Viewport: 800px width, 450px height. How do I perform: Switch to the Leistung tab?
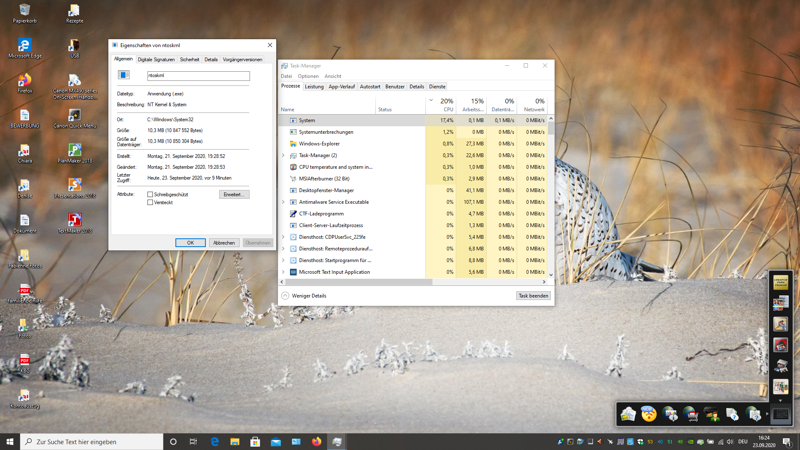pos(314,87)
